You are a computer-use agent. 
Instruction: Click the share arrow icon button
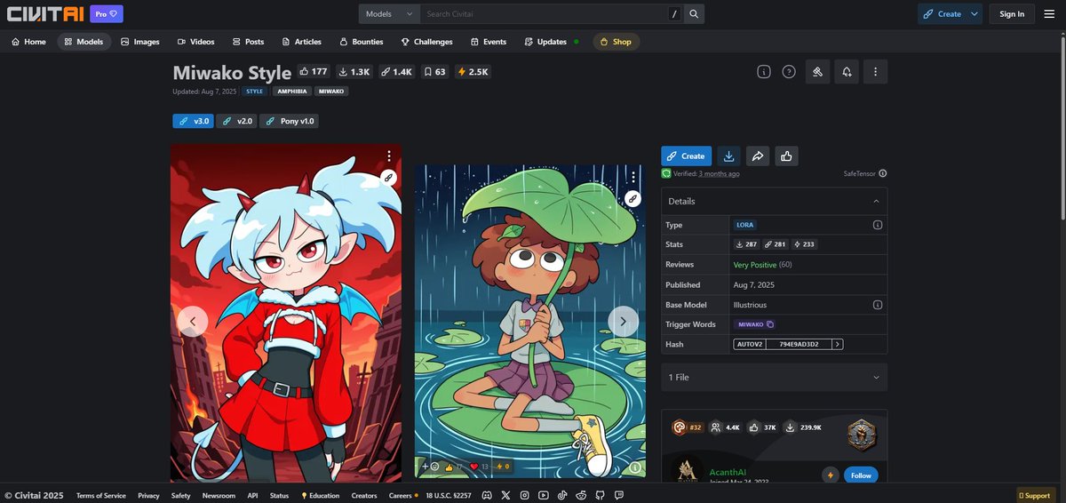pos(758,156)
